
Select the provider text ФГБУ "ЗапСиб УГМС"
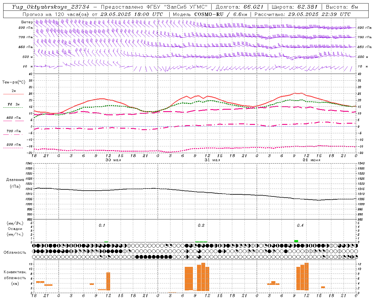pyautogui.click(x=177, y=7)
